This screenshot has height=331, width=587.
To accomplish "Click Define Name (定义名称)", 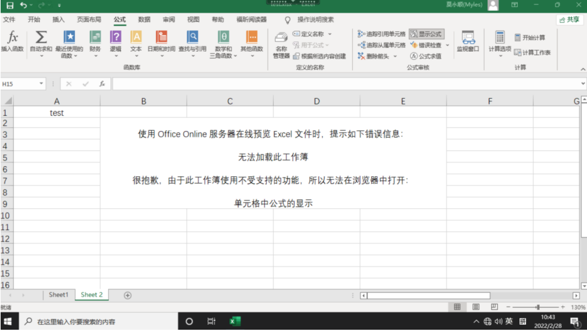I will point(308,34).
